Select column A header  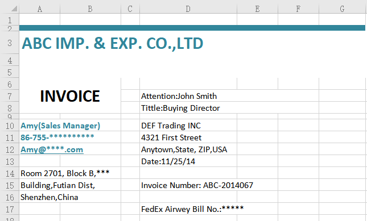pos(40,9)
